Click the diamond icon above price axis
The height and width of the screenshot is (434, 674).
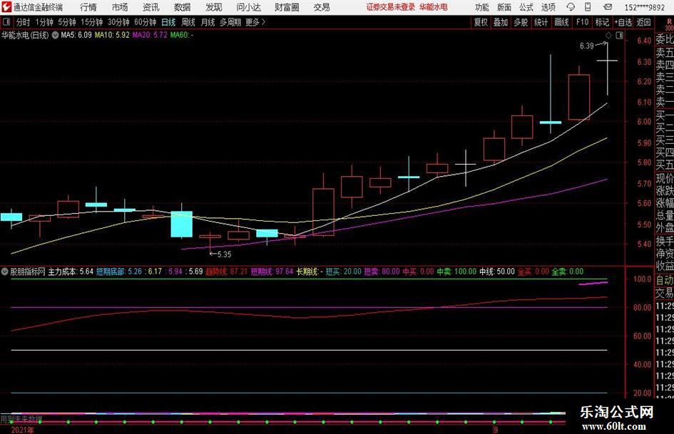pos(608,35)
